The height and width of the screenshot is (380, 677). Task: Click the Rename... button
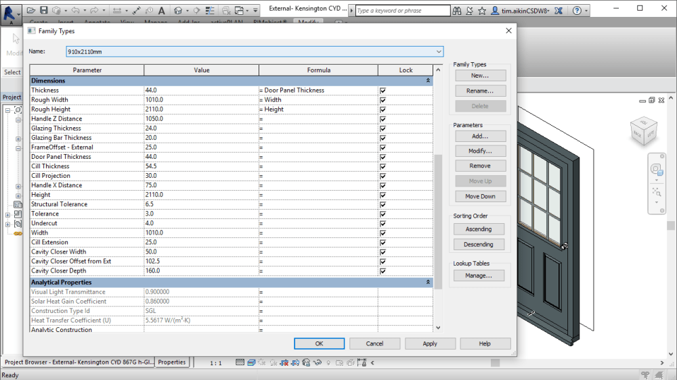(480, 91)
